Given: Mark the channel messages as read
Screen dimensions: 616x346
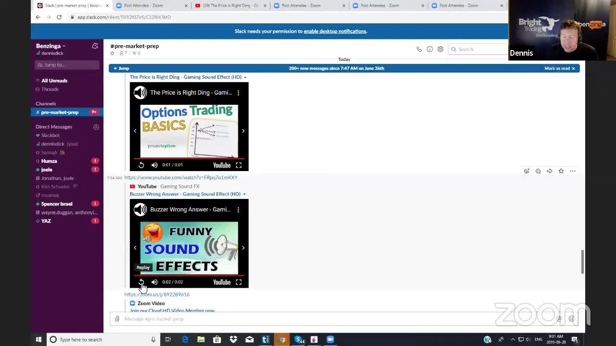Looking at the screenshot, I should tap(560, 68).
